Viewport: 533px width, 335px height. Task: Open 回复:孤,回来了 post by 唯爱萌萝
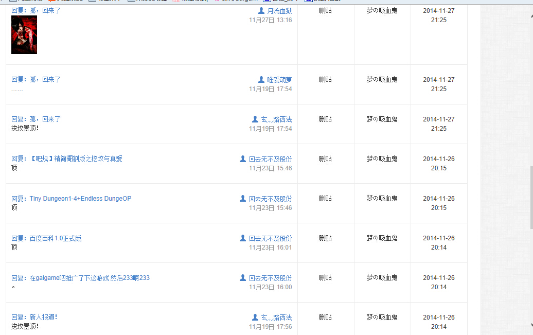(x=35, y=80)
